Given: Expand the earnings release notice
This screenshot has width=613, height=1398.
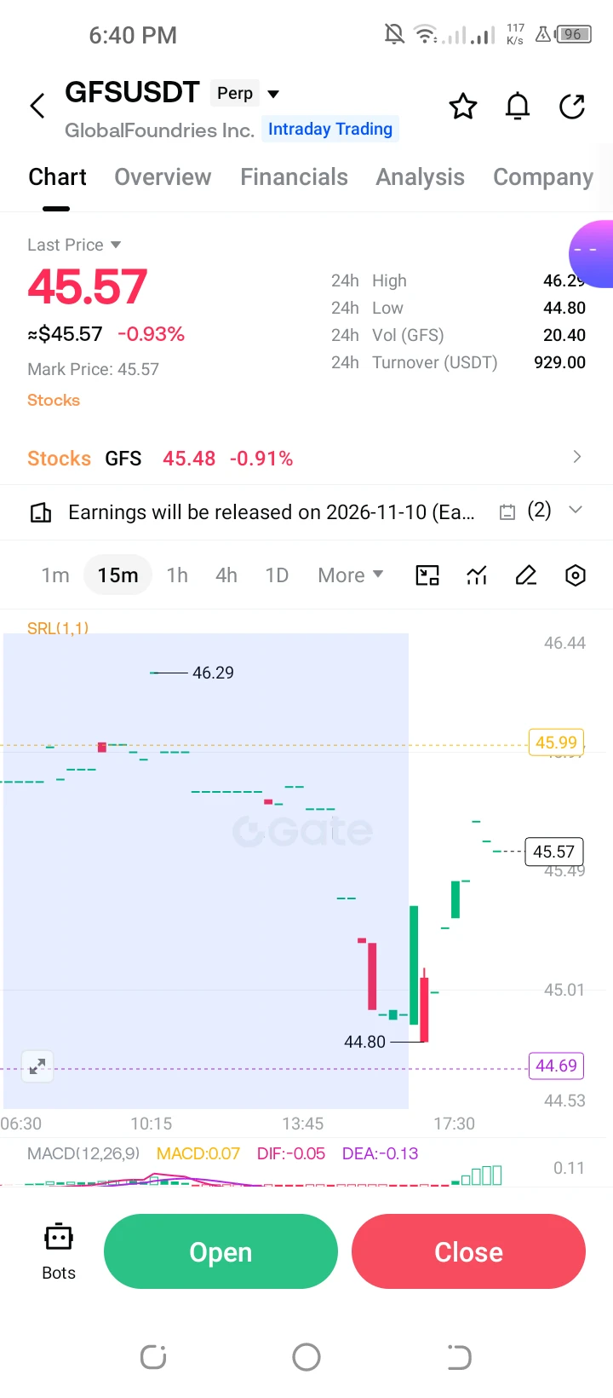Looking at the screenshot, I should pos(576,510).
